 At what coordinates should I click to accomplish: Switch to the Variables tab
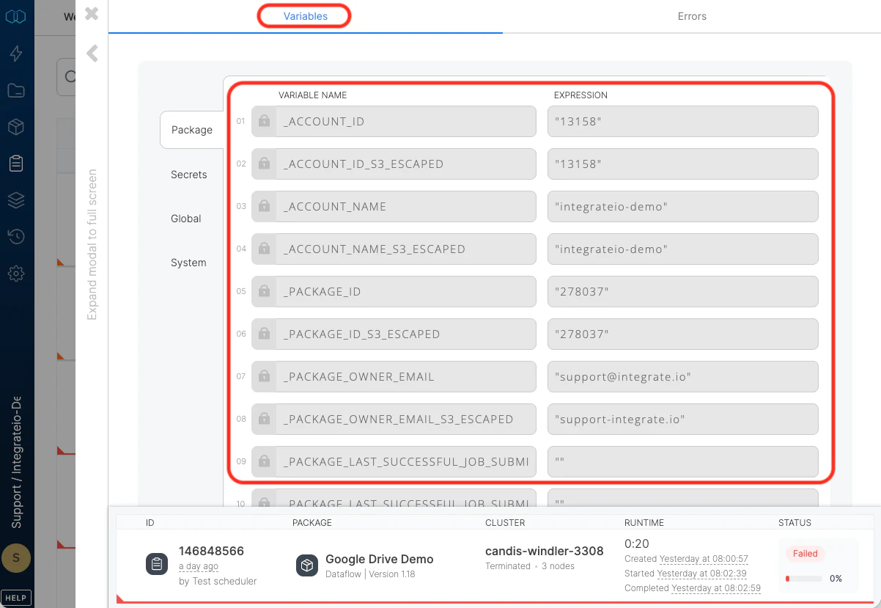click(306, 16)
